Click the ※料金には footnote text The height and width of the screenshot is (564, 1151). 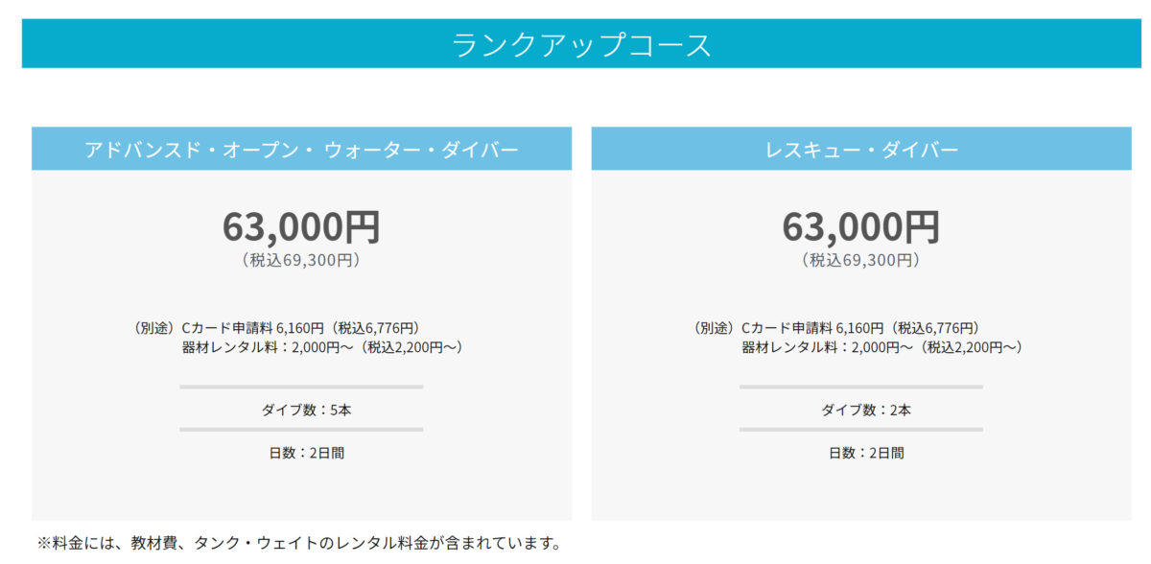click(x=298, y=544)
